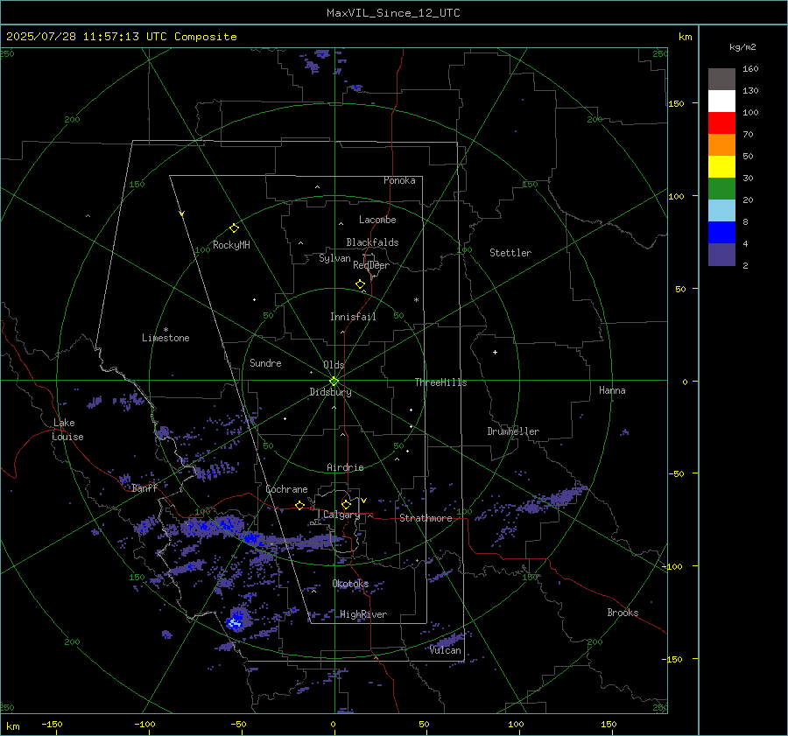Click the Lacombe city label
This screenshot has height=736, width=788.
377,220
